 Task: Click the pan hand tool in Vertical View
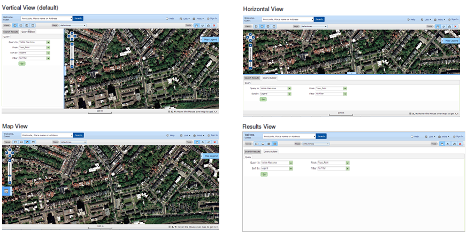click(x=196, y=25)
